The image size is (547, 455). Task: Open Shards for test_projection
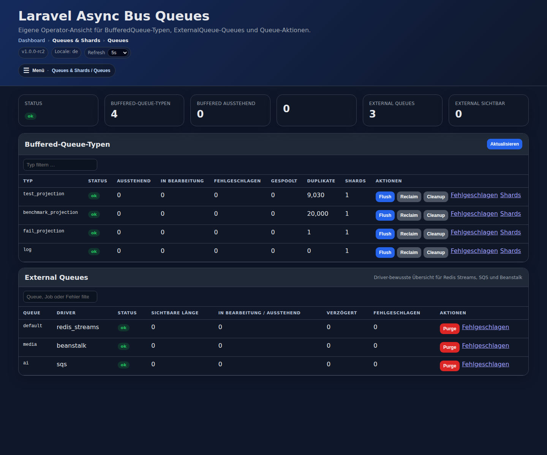pos(511,195)
